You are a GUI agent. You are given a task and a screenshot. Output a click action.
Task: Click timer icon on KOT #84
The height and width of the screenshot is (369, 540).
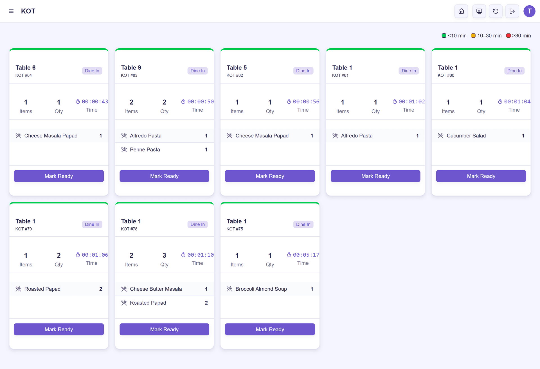pyautogui.click(x=78, y=102)
